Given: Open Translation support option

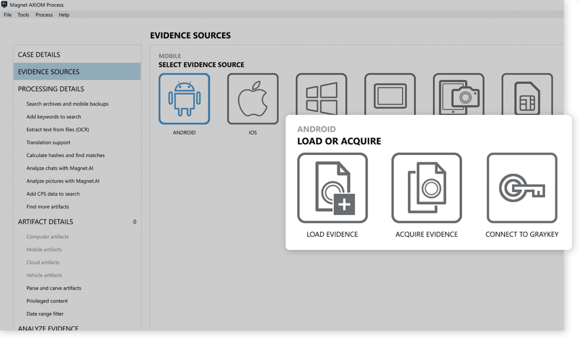Looking at the screenshot, I should point(48,142).
